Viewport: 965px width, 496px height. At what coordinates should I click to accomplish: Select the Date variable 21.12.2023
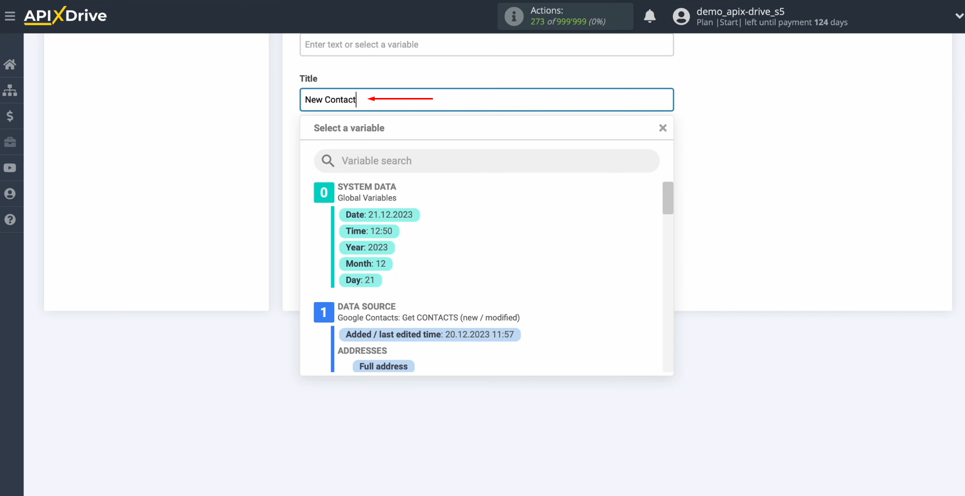[379, 214]
